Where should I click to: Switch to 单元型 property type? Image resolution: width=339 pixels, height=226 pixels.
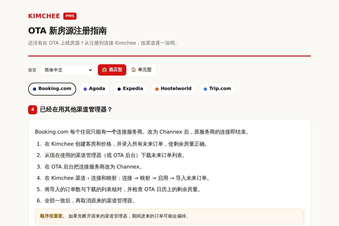click(141, 70)
